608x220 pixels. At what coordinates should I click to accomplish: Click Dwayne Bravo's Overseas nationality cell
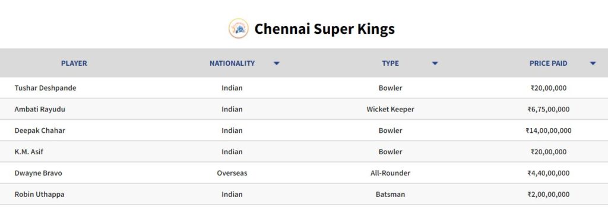[x=232, y=173]
